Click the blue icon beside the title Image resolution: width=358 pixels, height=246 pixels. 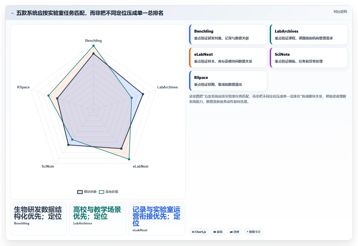point(12,13)
